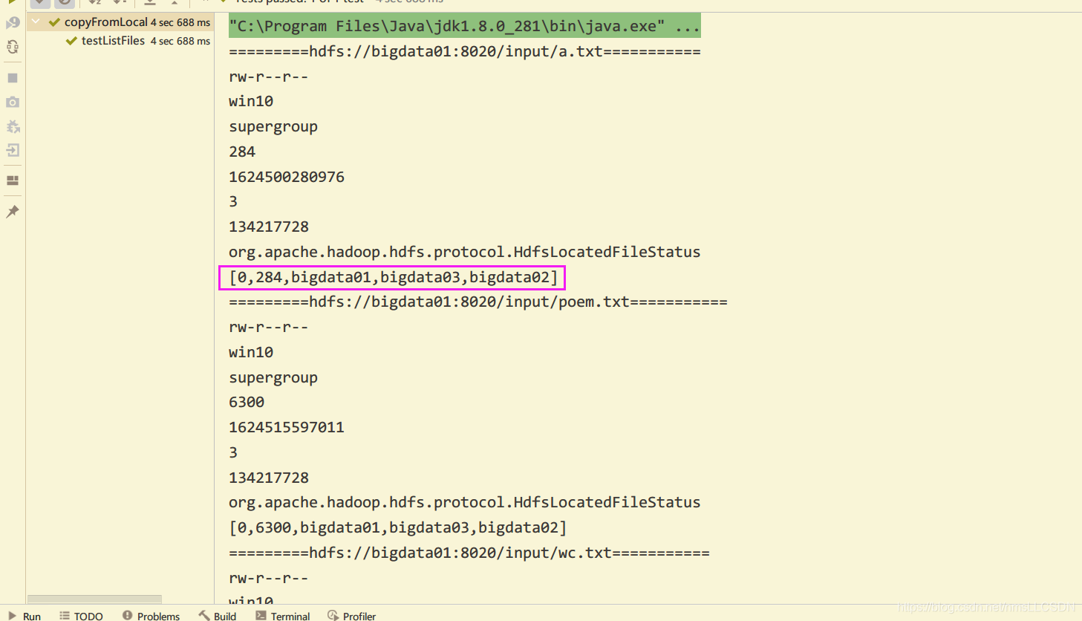Click replication value 3 under poem.txt section
Screen dimensions: 1082x621
(233, 452)
